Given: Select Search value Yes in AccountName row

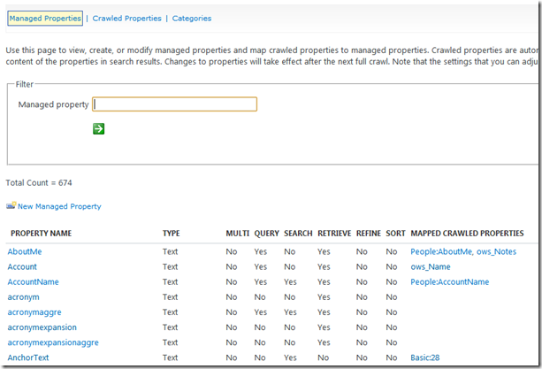Looking at the screenshot, I should pos(290,282).
